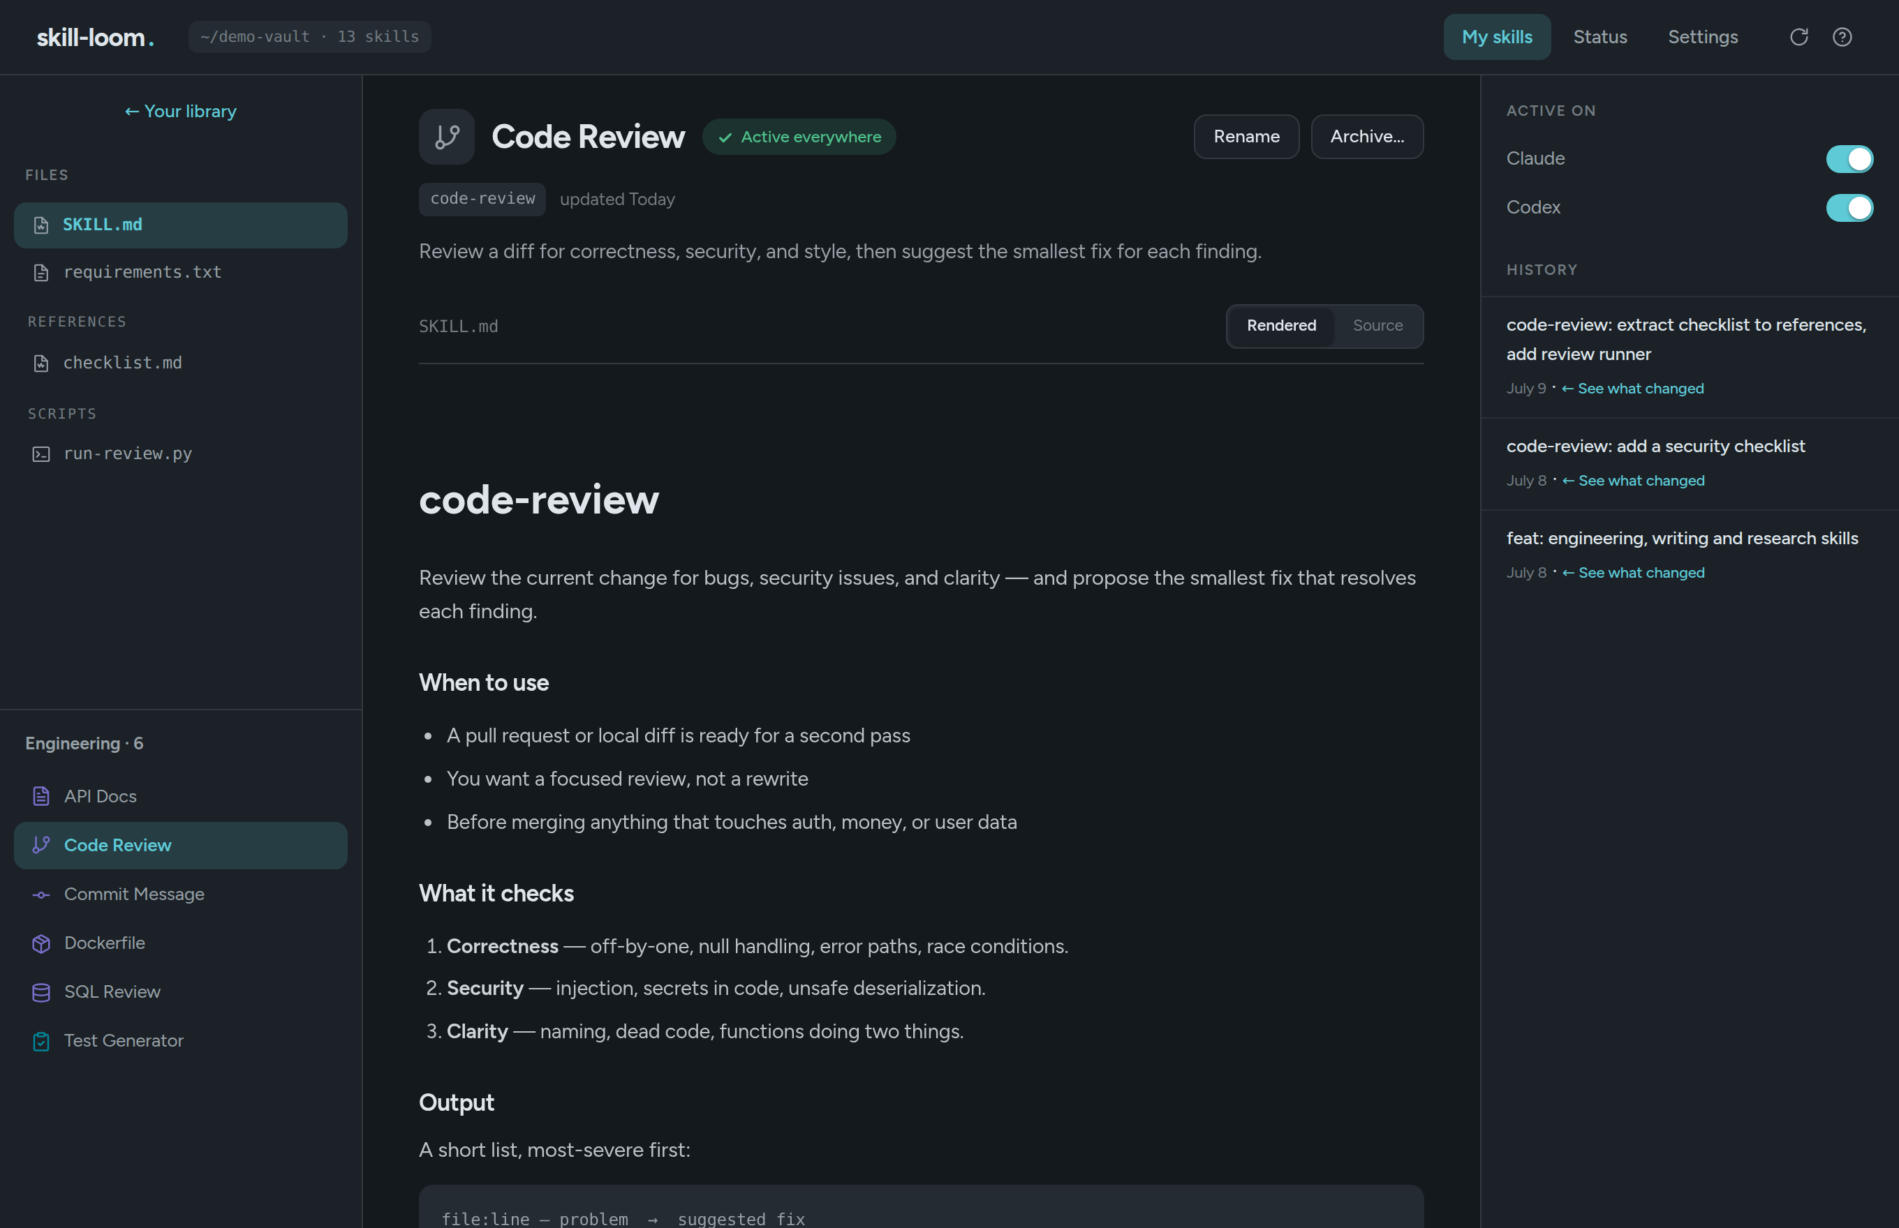Click the Test Generator clipboard icon
Screen dimensions: 1899x1228
[x=41, y=1042]
